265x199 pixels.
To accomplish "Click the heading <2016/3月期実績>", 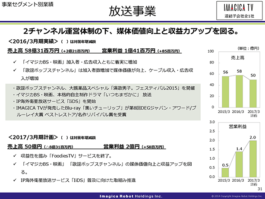I will coord(33,41).
